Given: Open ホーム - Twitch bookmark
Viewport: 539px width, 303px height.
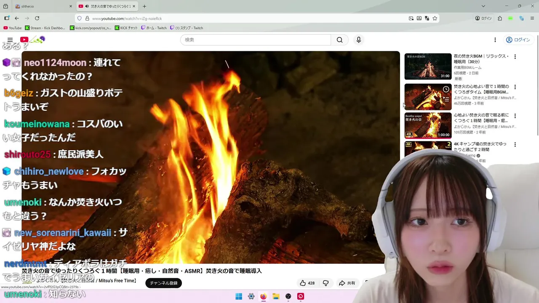Looking at the screenshot, I should (x=154, y=28).
